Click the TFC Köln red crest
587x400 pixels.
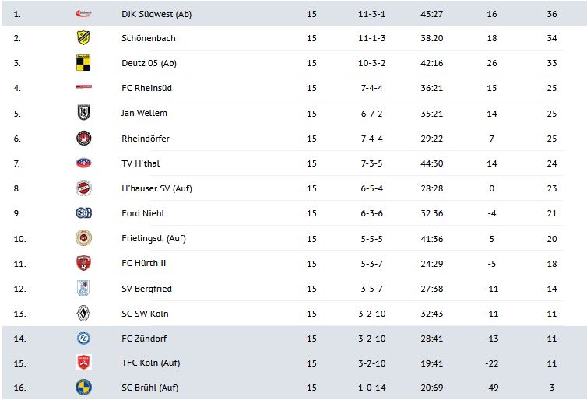83,363
